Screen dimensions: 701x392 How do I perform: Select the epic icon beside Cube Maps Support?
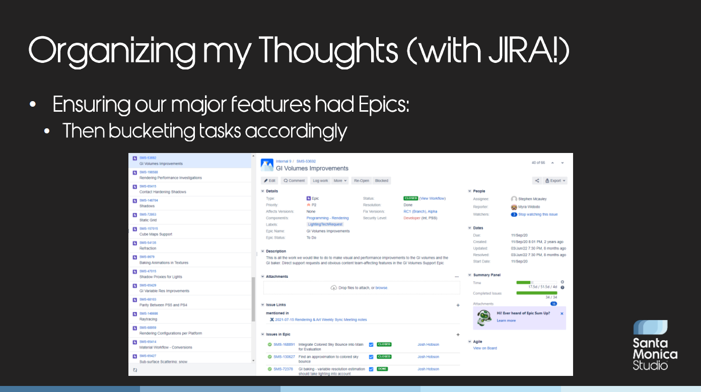134,229
